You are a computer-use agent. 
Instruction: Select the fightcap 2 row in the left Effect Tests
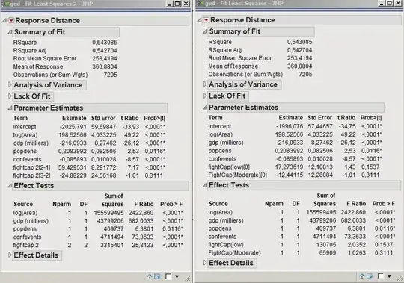click(x=98, y=245)
